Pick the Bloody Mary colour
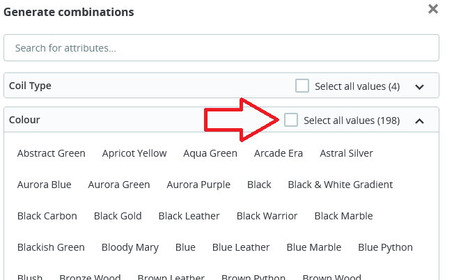 point(130,247)
